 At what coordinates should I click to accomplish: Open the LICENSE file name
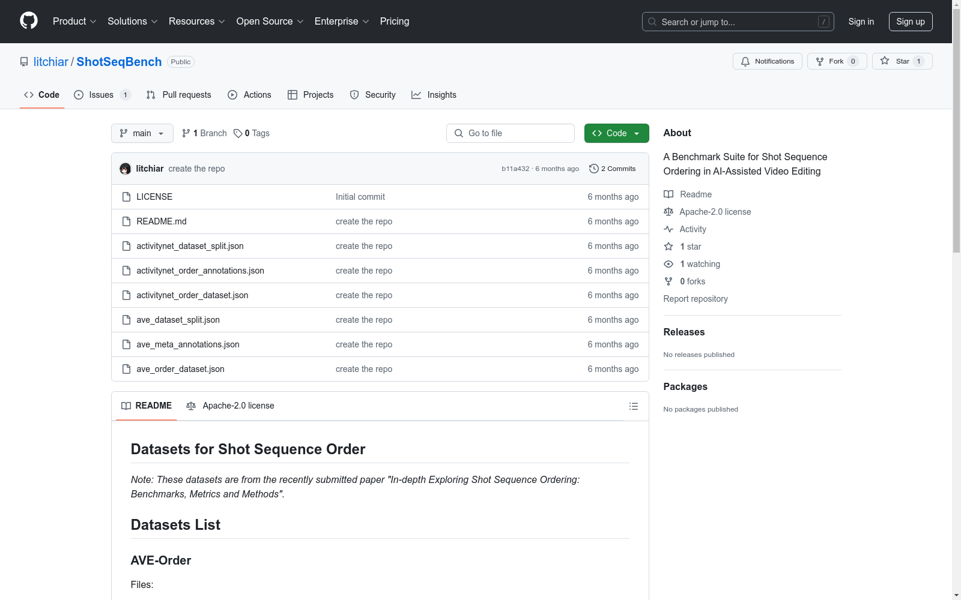pyautogui.click(x=154, y=197)
